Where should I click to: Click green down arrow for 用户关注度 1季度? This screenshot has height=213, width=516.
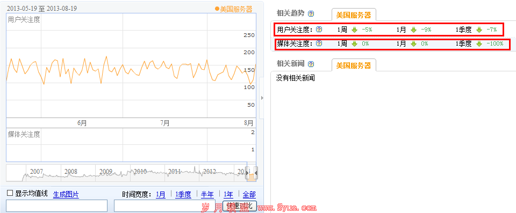coord(479,30)
